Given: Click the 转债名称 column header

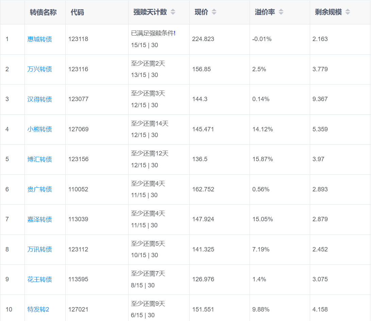Looking at the screenshot, I should coord(43,12).
